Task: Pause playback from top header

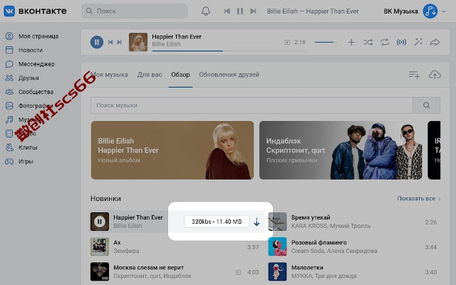Action: pyautogui.click(x=240, y=11)
